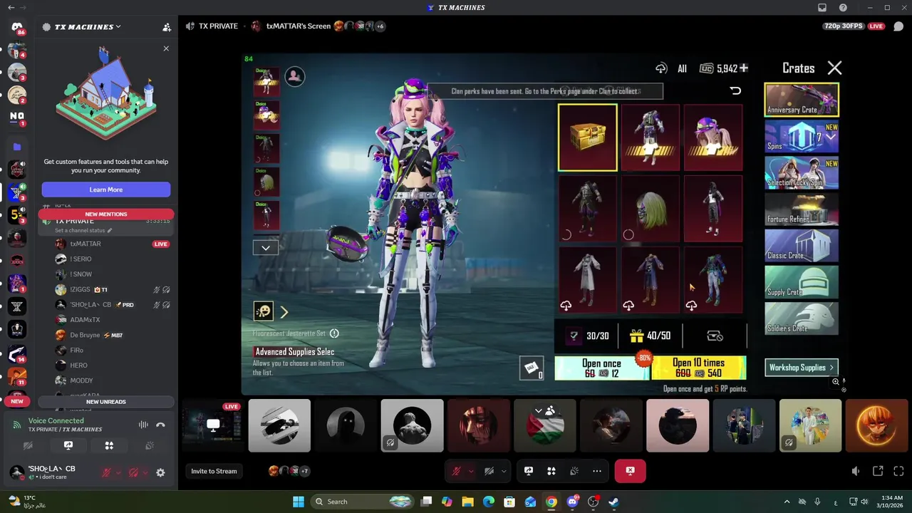Screen dimensions: 912x513
Task: Disconnect from voice with hang-up icon
Action: point(160,425)
